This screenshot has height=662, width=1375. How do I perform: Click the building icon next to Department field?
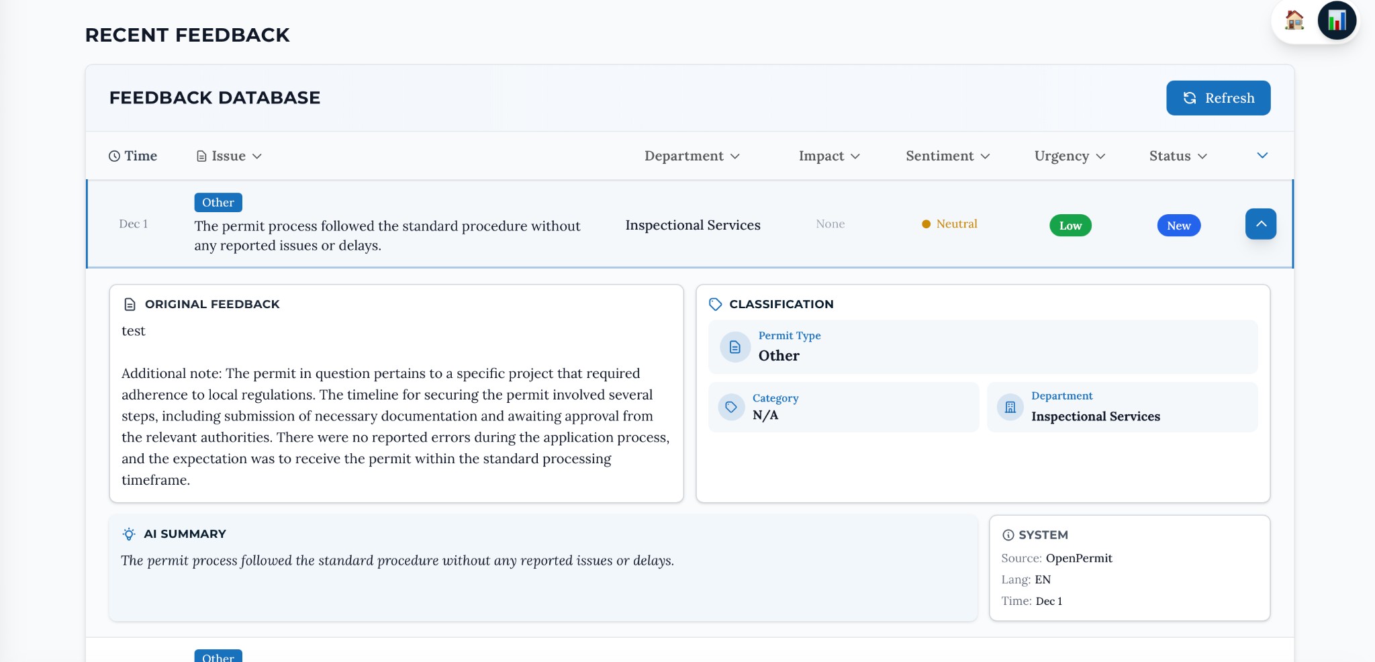point(1011,407)
